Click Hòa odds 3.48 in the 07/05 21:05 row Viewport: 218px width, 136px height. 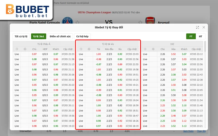click(x=173, y=116)
